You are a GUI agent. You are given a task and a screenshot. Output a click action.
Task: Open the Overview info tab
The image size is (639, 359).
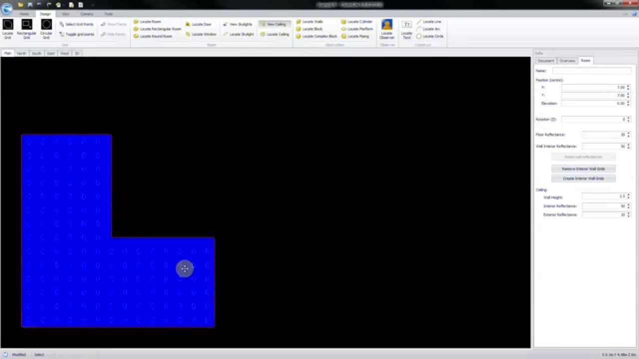(x=567, y=61)
